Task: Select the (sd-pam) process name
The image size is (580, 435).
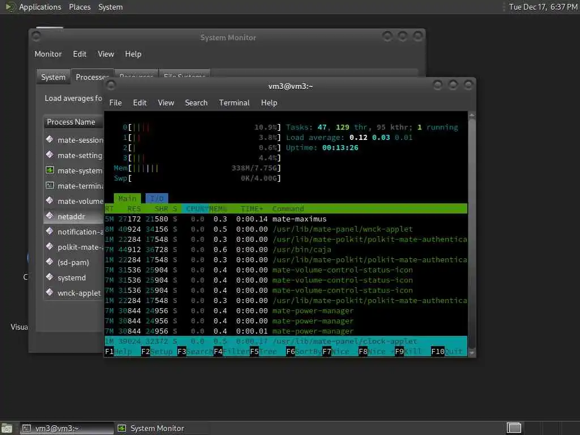Action: point(73,263)
